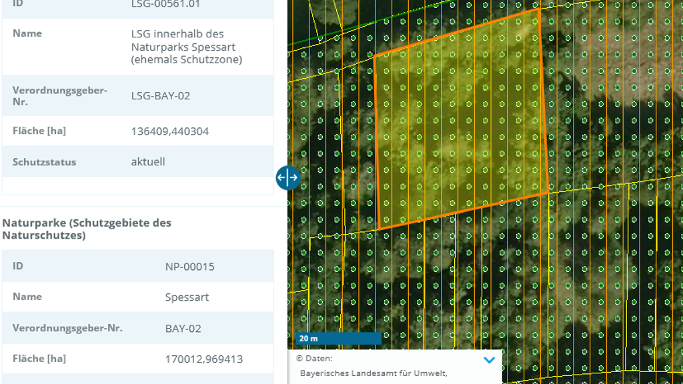The height and width of the screenshot is (384, 683).
Task: Click area value 170012,969413
Action: click(x=203, y=359)
